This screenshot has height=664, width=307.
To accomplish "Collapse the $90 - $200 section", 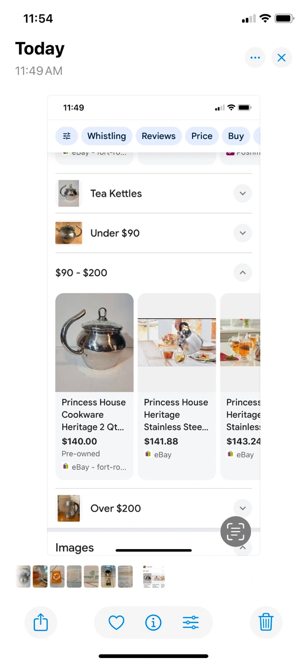I will (242, 273).
